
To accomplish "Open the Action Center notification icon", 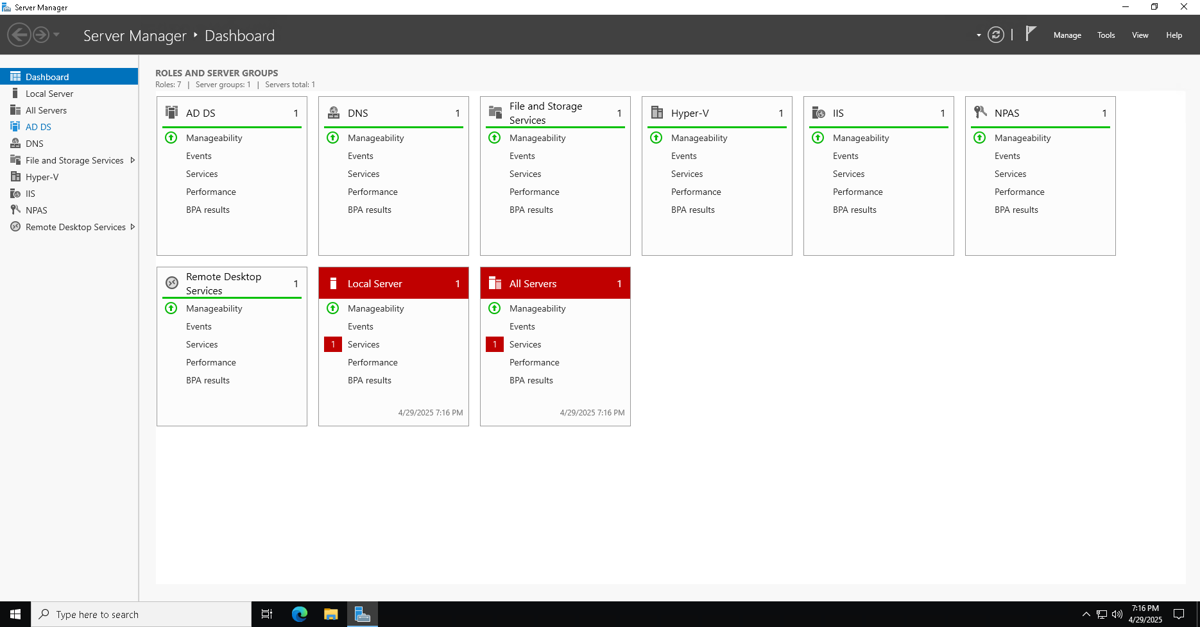I will [x=1179, y=614].
